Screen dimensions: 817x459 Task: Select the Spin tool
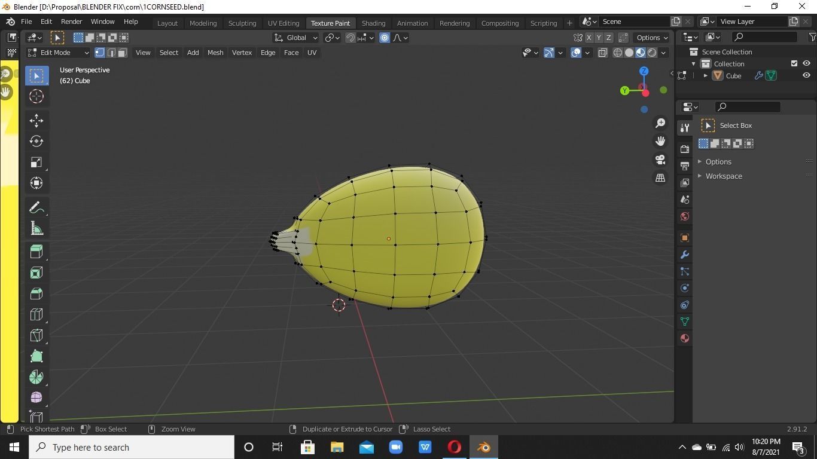tap(36, 377)
